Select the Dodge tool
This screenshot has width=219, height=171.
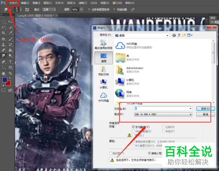[11, 56]
